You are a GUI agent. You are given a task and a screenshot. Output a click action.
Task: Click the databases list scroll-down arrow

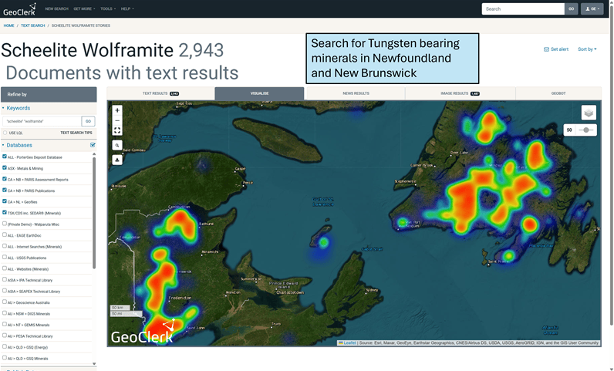tap(94, 363)
